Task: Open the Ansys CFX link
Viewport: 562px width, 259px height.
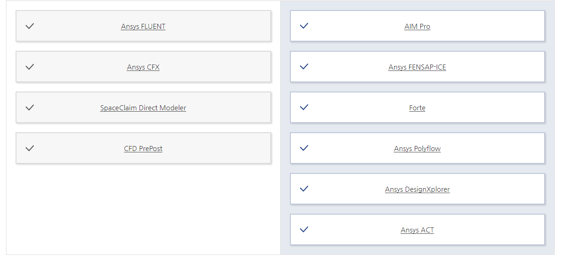Action: click(143, 67)
